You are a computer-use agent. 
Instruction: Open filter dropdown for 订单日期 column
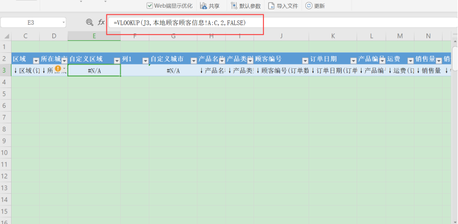click(x=353, y=61)
